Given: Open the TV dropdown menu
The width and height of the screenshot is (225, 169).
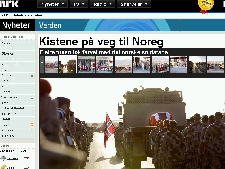Looking at the screenshot, I should [x=79, y=4].
